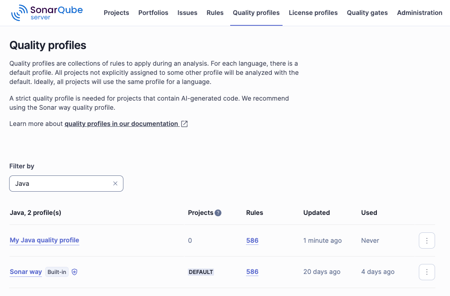Image resolution: width=450 pixels, height=296 pixels.
Task: View the License profiles page
Action: point(313,12)
